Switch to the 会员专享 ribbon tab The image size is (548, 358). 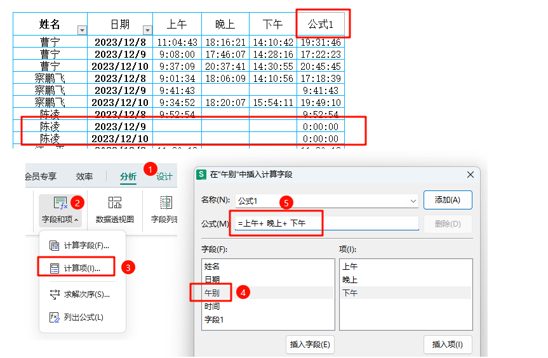[41, 176]
